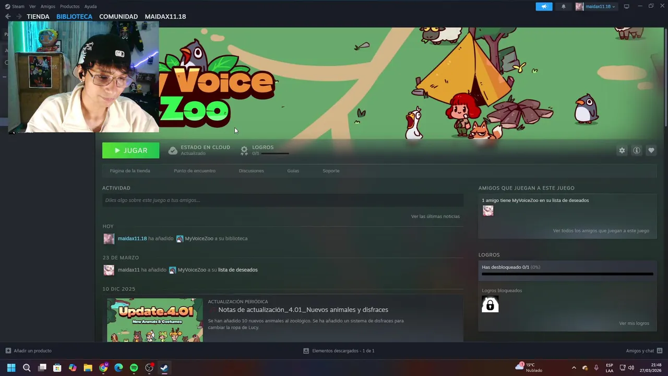
Task: Open the notifications bell
Action: 564,6
